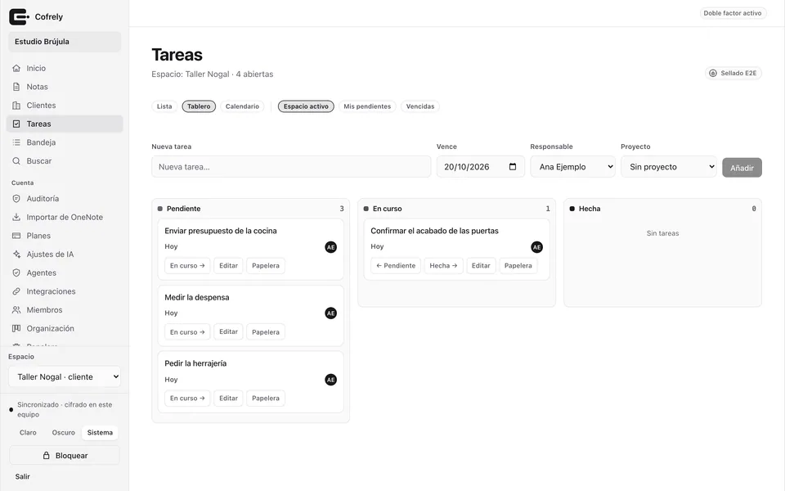The image size is (785, 491).
Task: Click the En curso column header
Action: pyautogui.click(x=456, y=209)
